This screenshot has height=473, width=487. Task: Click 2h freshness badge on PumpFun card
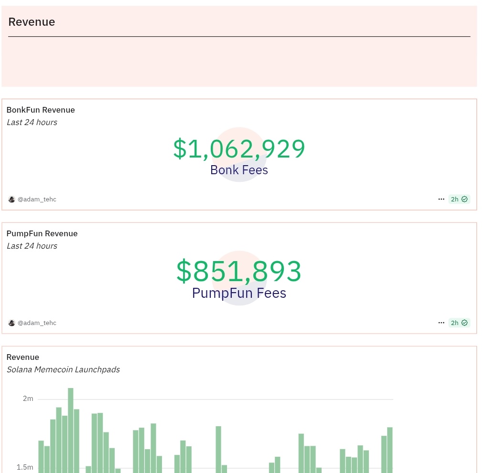(x=459, y=323)
